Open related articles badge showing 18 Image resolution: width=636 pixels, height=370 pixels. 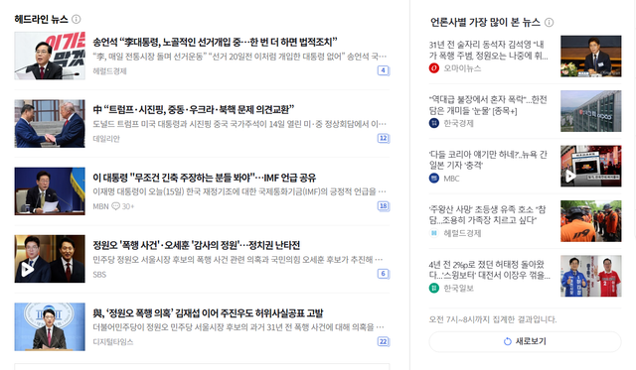tap(383, 206)
